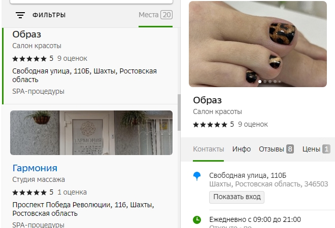Switch to the Места tab
The height and width of the screenshot is (228, 335).
click(x=155, y=15)
